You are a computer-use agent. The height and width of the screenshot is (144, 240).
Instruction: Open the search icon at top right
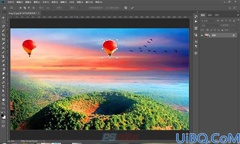point(230,8)
